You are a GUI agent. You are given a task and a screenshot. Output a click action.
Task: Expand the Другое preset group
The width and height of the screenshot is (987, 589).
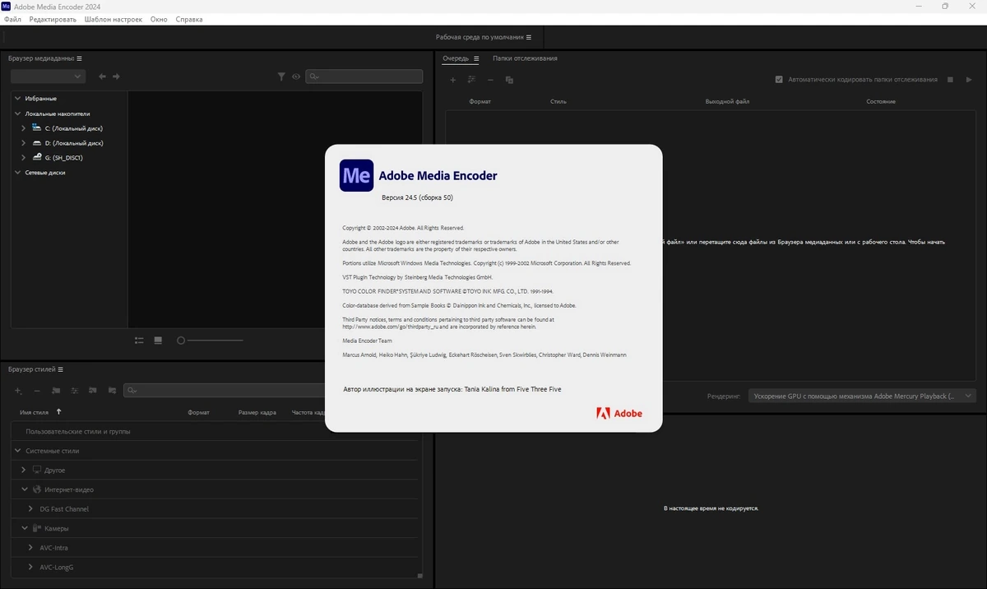pyautogui.click(x=24, y=470)
